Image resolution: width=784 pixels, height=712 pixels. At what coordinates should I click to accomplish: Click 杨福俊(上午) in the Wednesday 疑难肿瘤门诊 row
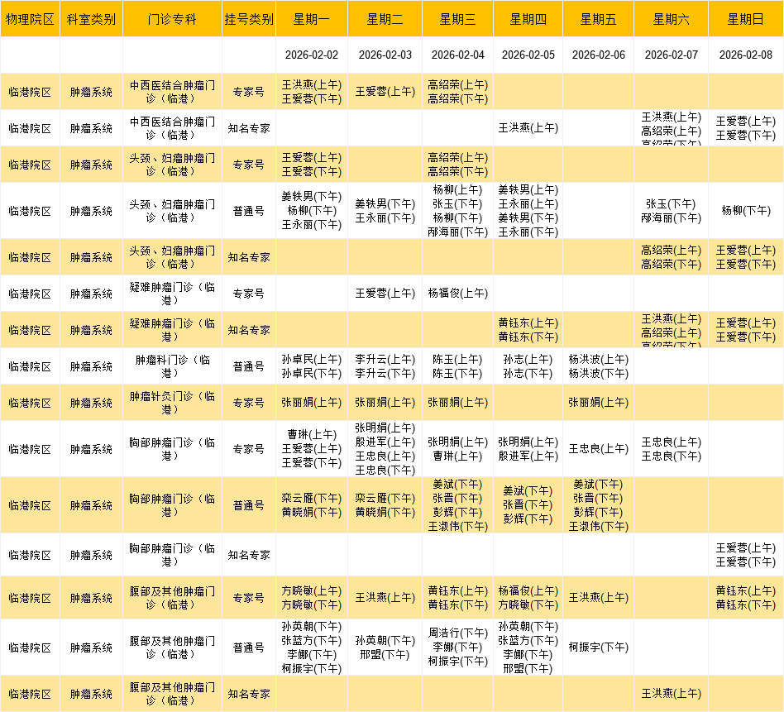(x=457, y=294)
